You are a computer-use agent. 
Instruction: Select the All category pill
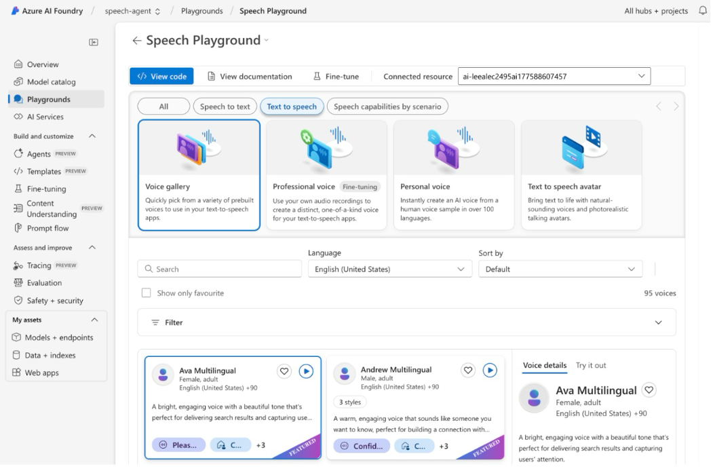click(x=164, y=107)
